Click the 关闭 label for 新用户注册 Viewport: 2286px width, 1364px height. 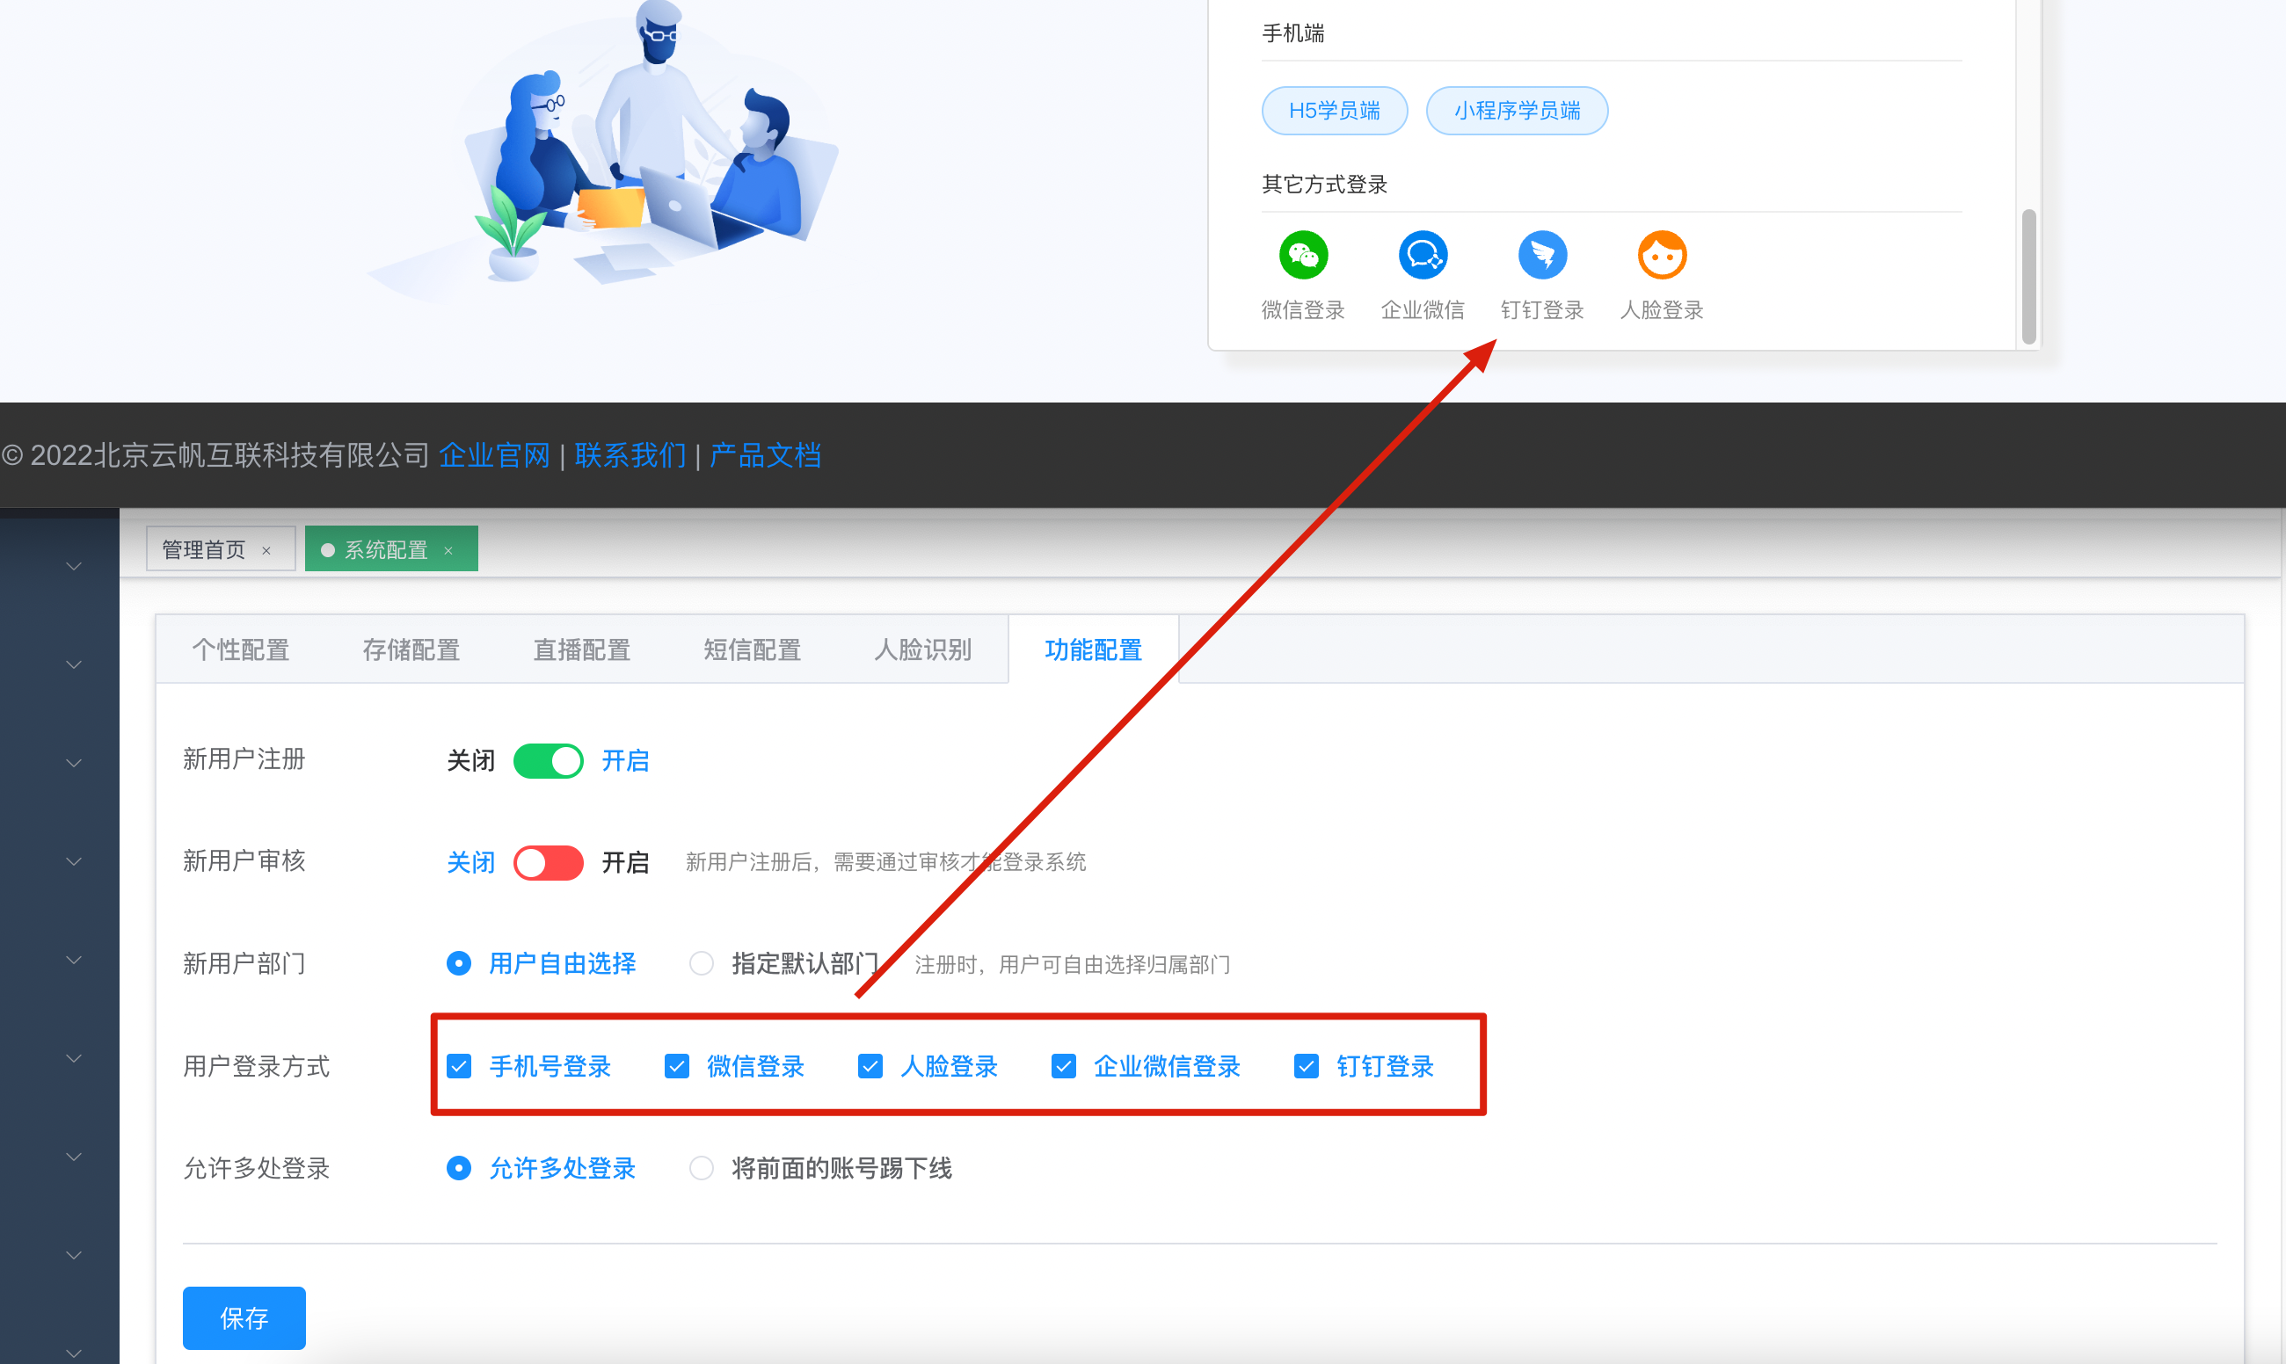click(470, 762)
